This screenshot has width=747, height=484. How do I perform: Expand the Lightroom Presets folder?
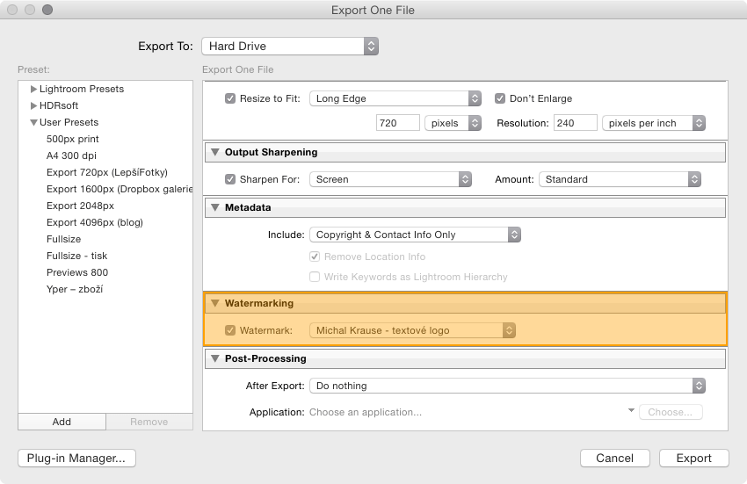[x=33, y=89]
